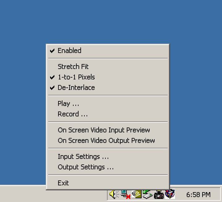Click the safely remove hardware icon
Viewport: 222px width, 202px height.
[x=147, y=194]
